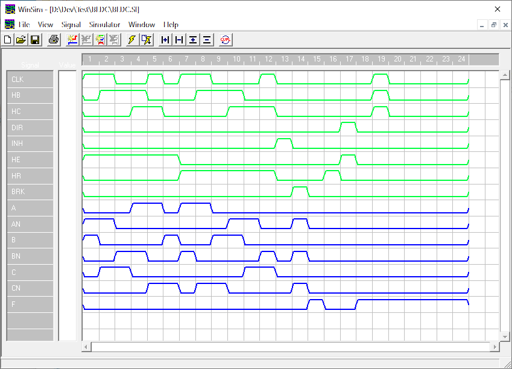Print the waveform using the printer icon
This screenshot has height=369, width=512.
[54, 40]
